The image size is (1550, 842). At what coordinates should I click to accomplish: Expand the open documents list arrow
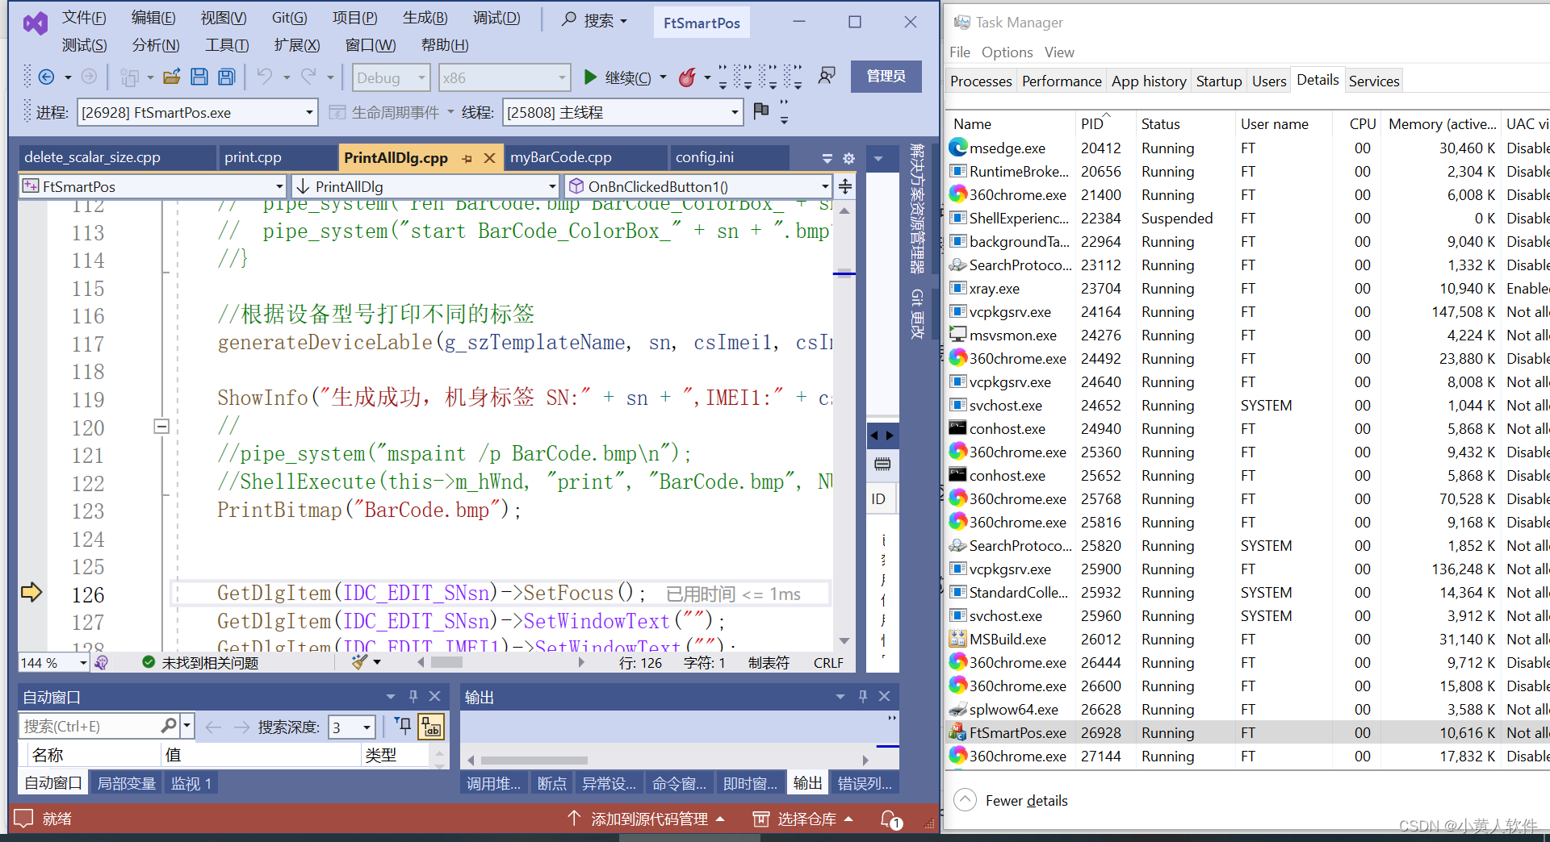coord(827,158)
